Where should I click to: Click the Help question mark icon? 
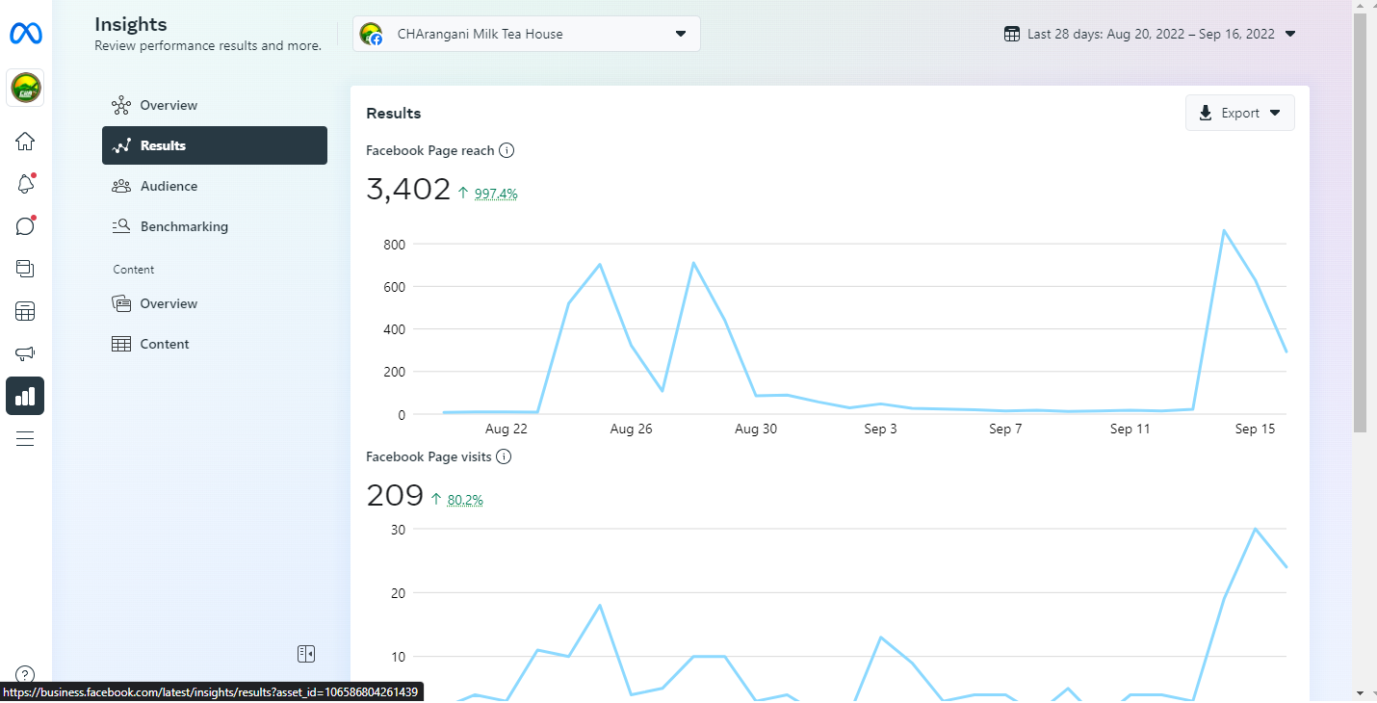point(25,674)
